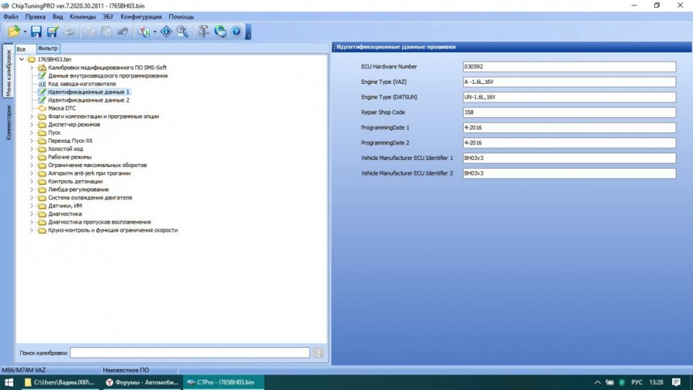Select Диагностика пропусков воспламенения folder
Viewport: 693px width, 390px height.
tap(99, 222)
